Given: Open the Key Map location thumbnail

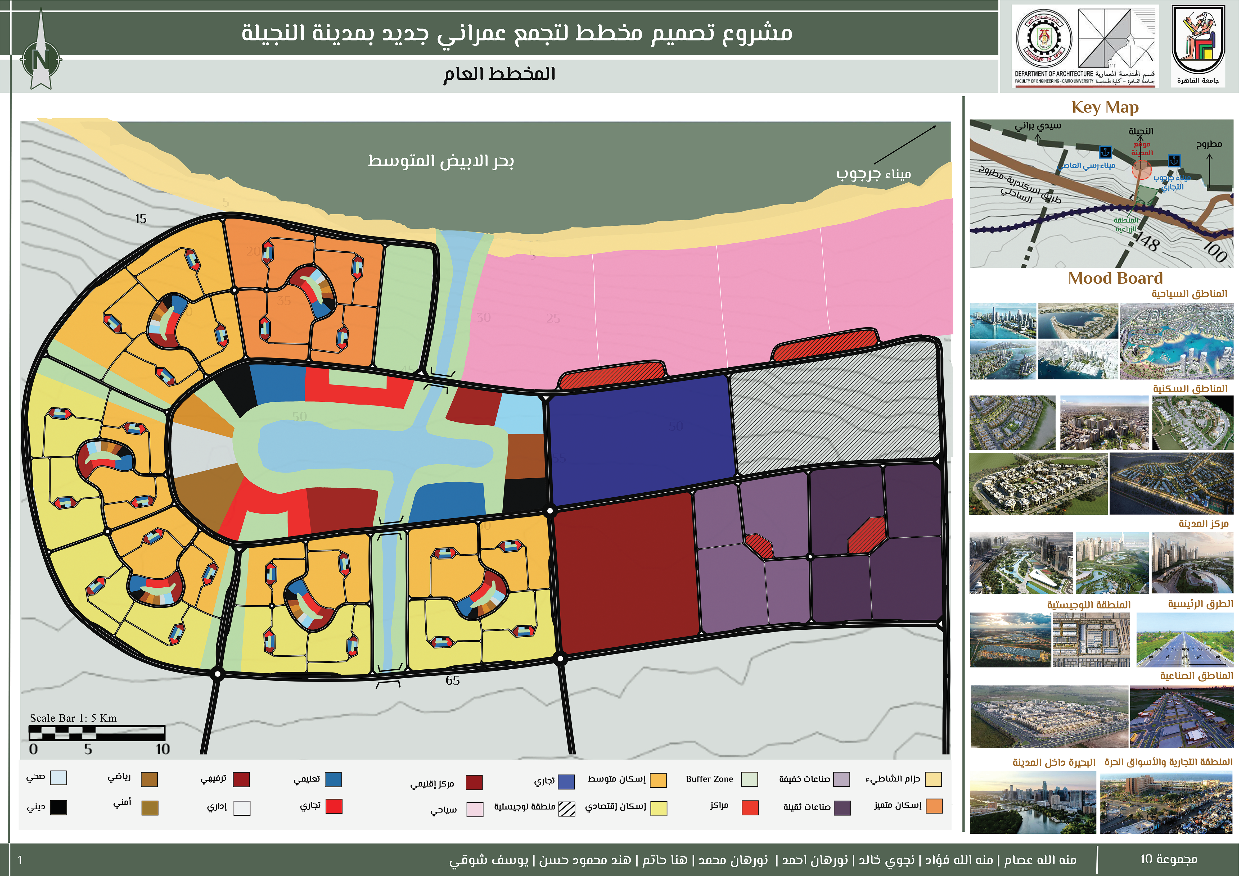Looking at the screenshot, I should click(x=1101, y=194).
